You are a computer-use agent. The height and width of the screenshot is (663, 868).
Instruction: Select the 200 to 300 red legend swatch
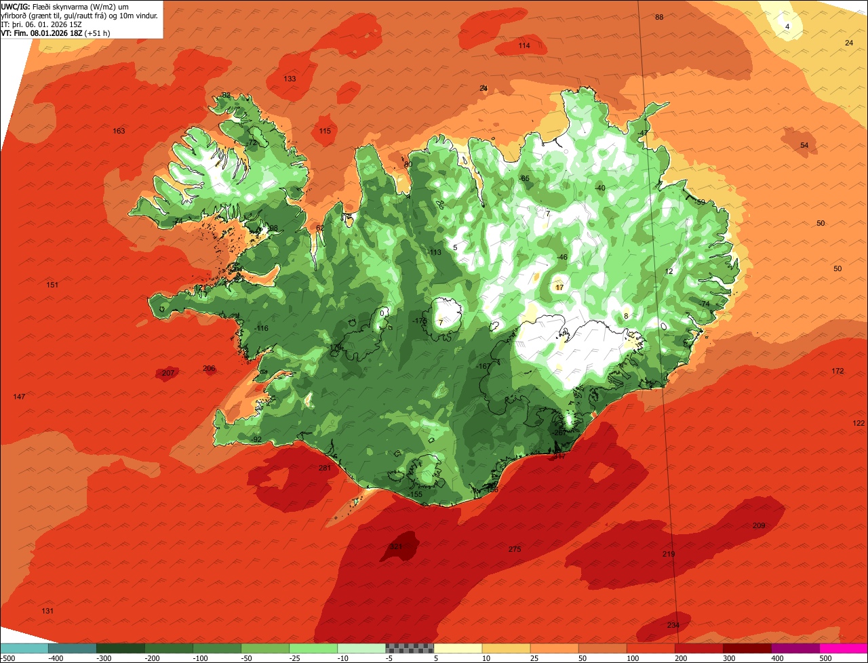pyautogui.click(x=698, y=648)
